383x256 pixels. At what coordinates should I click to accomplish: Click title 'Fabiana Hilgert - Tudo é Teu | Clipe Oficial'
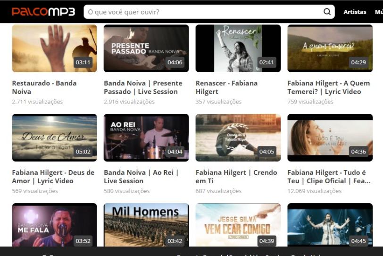(329, 177)
